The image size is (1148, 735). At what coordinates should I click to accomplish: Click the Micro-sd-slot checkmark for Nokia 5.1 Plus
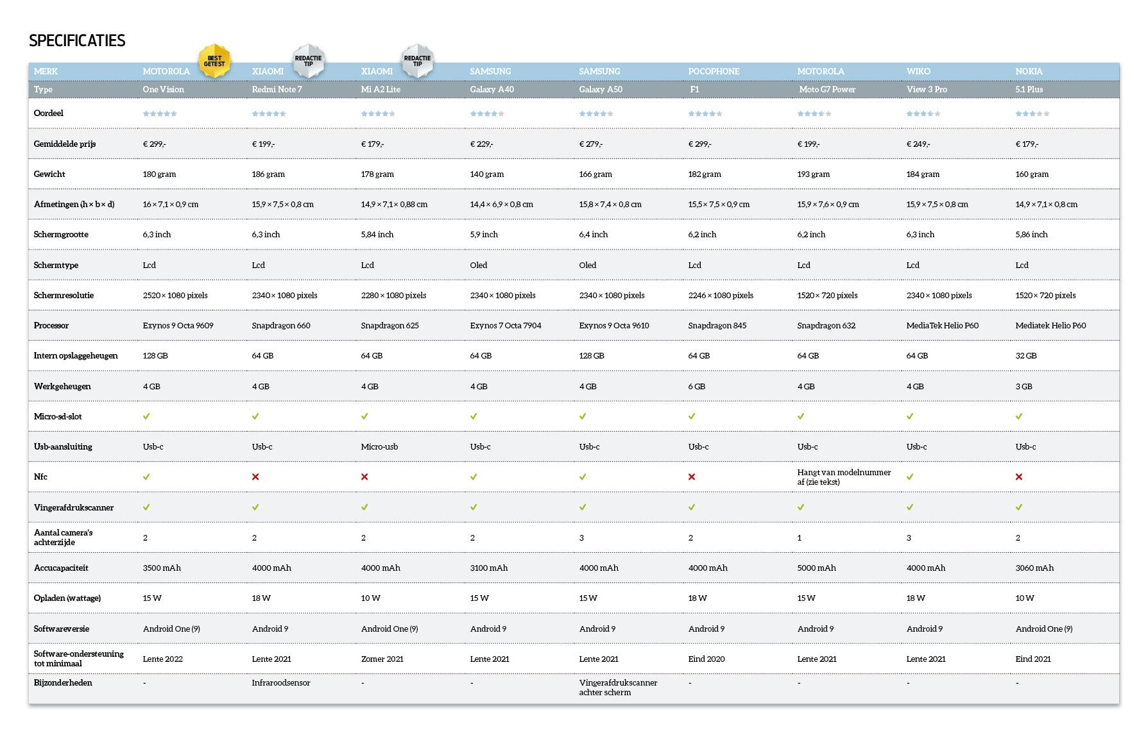point(1019,416)
